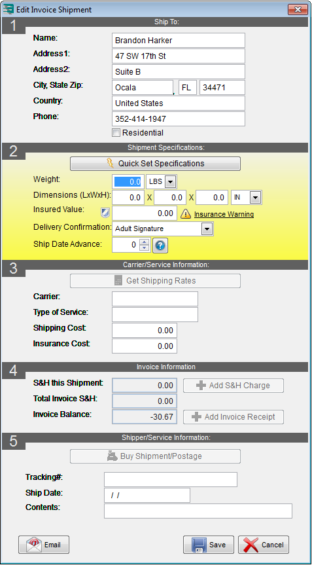Click the blue help question mark icon
Screen dimensions: 312x565
(160, 246)
